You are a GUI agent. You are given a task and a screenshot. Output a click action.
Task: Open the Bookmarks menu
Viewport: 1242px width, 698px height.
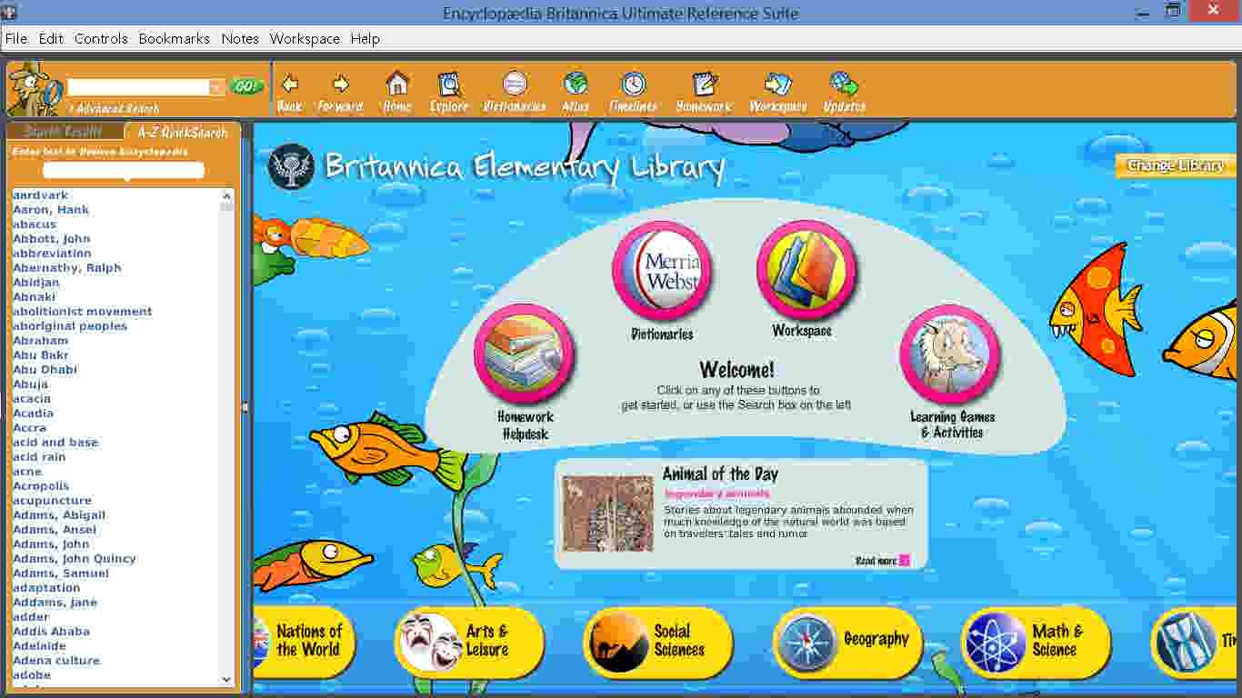174,38
